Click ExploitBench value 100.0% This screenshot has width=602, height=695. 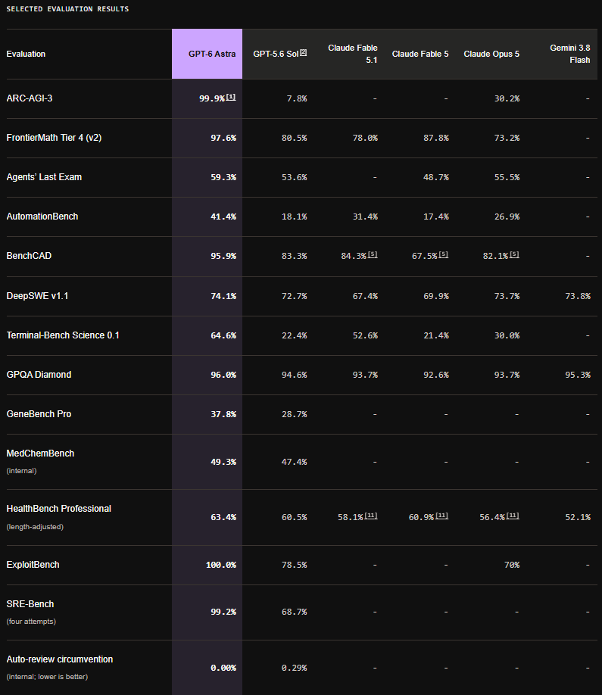221,565
